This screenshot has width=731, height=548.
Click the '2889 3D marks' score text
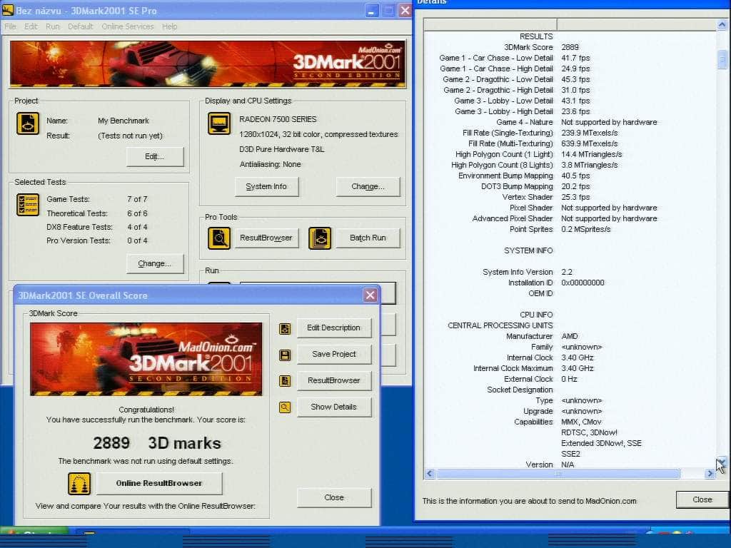tap(157, 442)
